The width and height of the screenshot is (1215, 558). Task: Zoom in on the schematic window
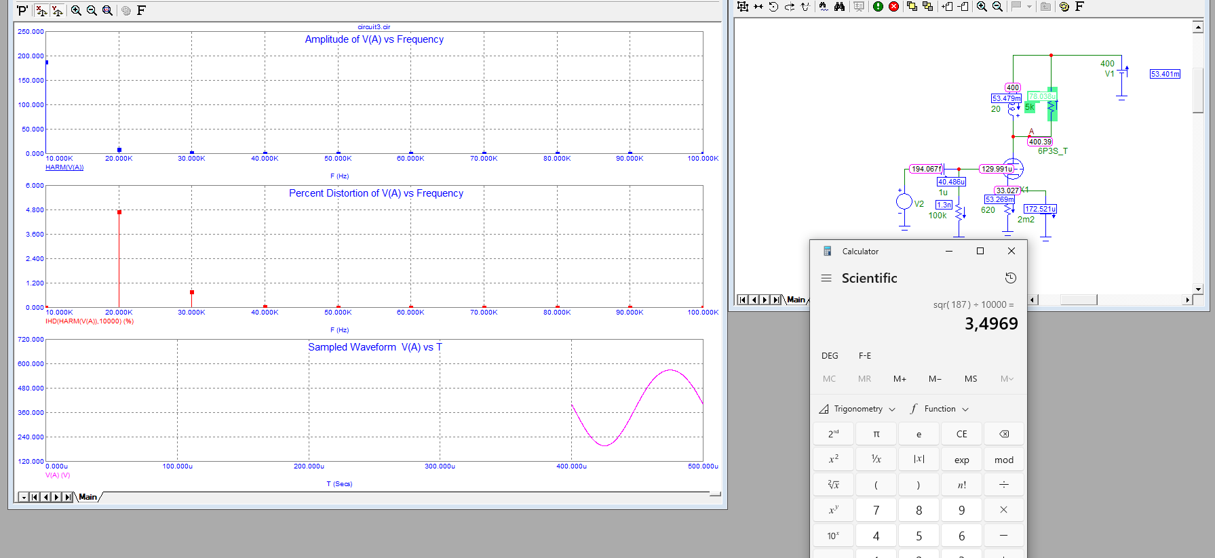(x=982, y=6)
